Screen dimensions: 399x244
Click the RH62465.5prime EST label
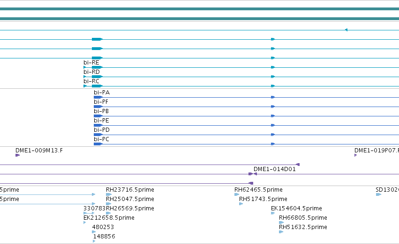coord(258,190)
